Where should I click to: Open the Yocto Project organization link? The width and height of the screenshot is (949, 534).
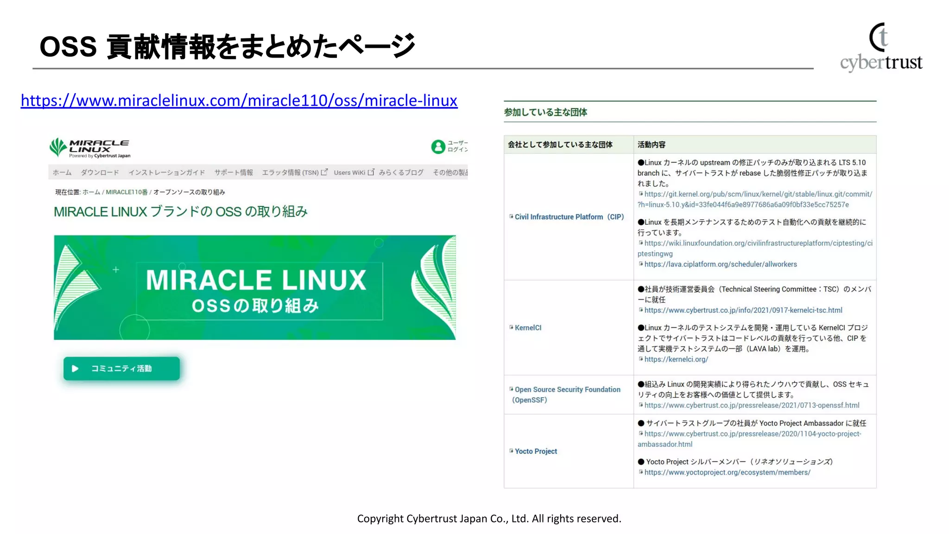pos(536,451)
